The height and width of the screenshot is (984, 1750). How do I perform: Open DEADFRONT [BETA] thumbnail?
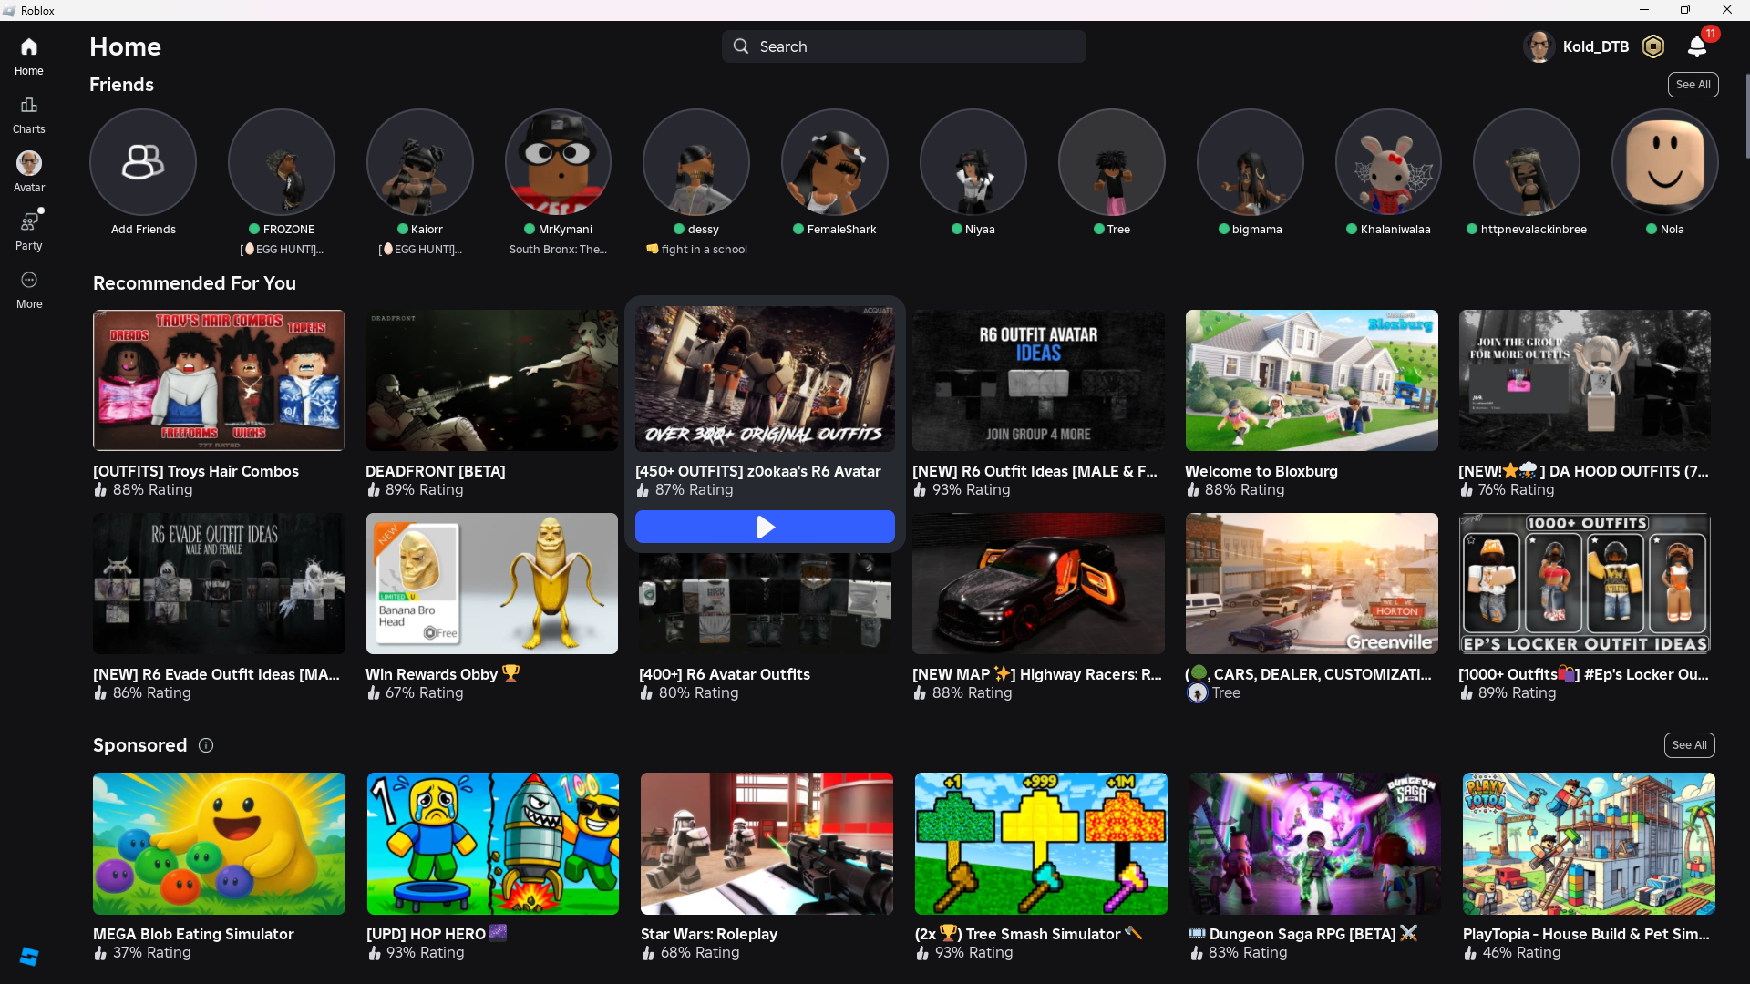pos(492,380)
